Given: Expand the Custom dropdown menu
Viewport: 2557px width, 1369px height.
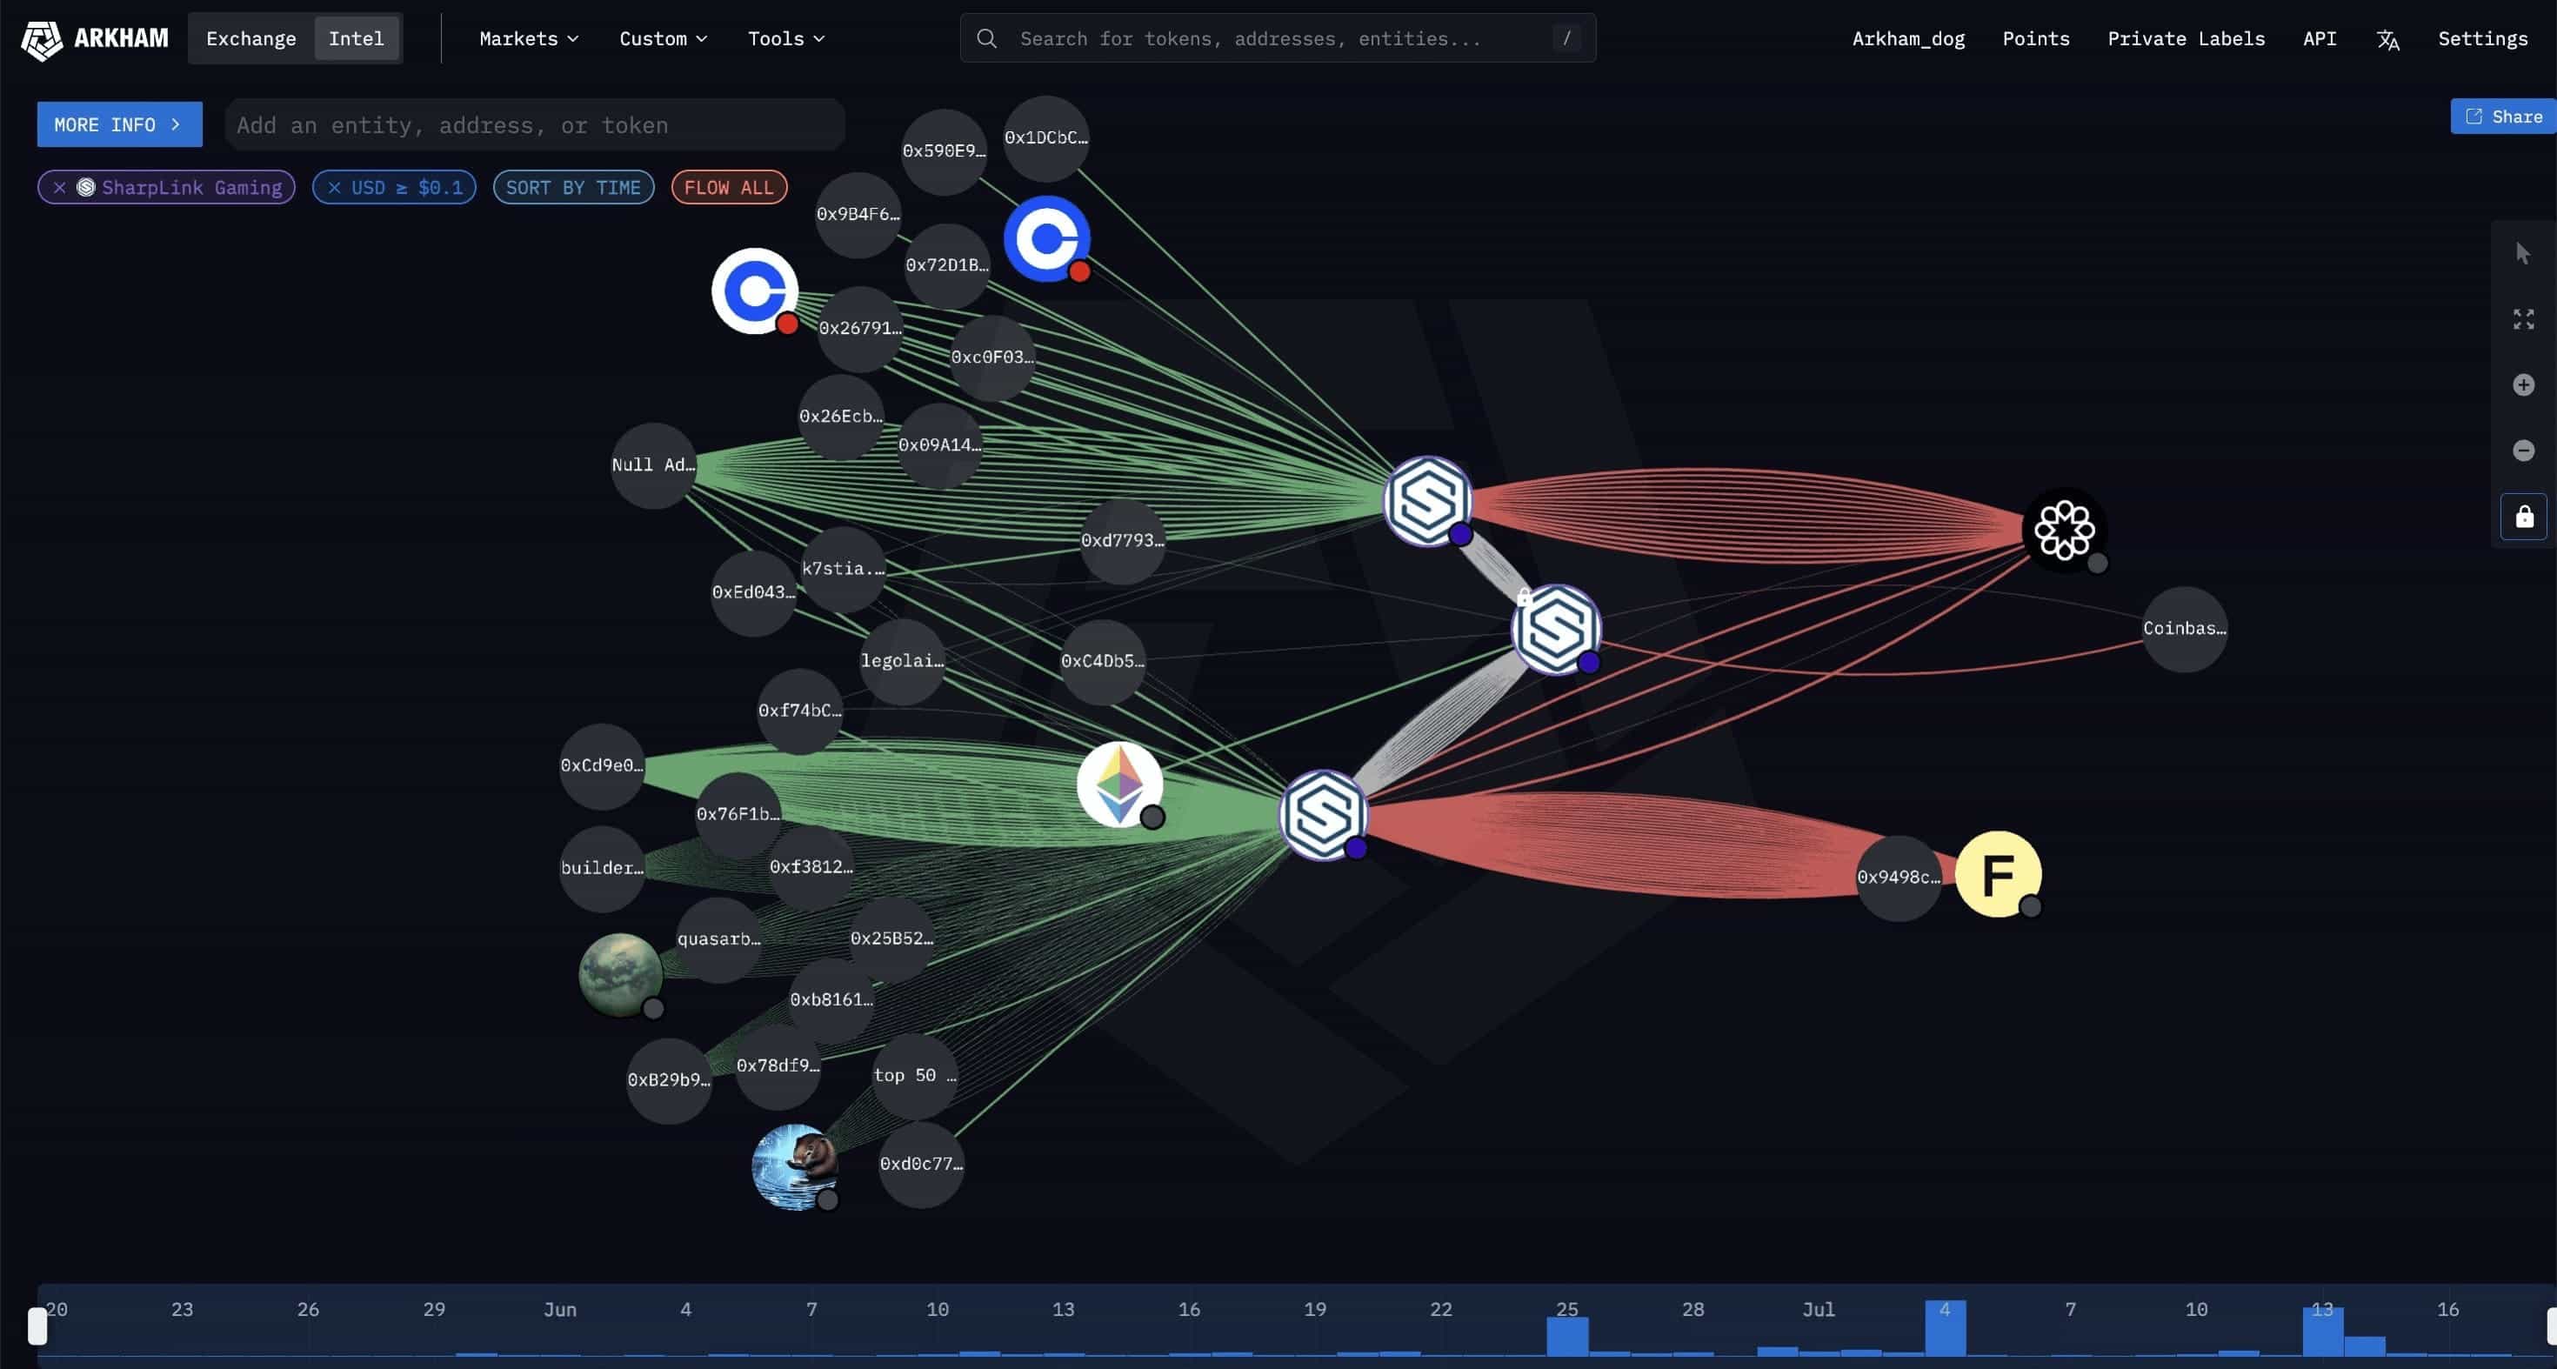Looking at the screenshot, I should coord(662,39).
